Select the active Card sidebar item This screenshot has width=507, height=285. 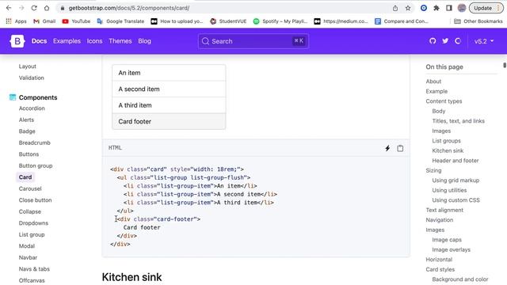(25, 177)
